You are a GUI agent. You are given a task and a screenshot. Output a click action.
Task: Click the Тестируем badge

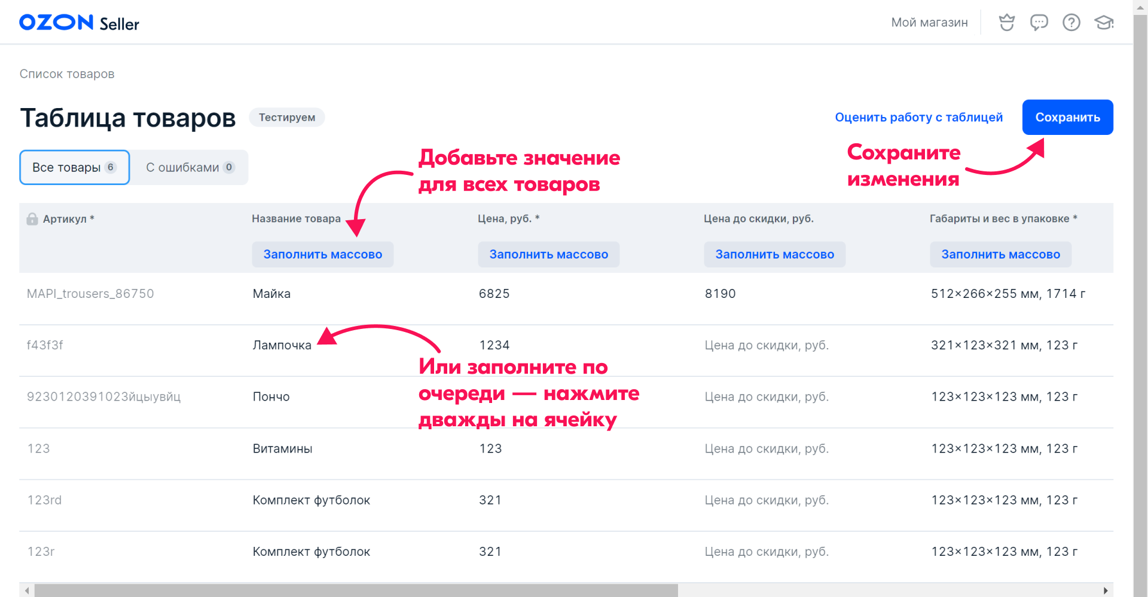(x=287, y=117)
